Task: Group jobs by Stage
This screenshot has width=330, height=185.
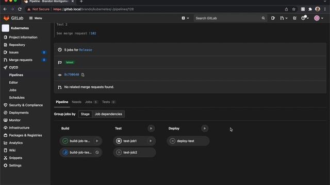Action: [85, 114]
